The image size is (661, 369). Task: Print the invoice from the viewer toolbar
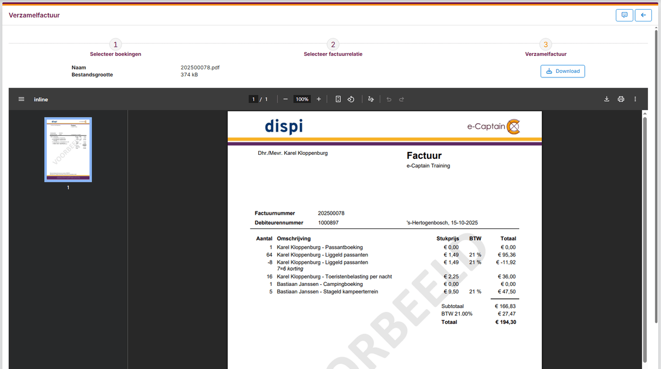621,99
